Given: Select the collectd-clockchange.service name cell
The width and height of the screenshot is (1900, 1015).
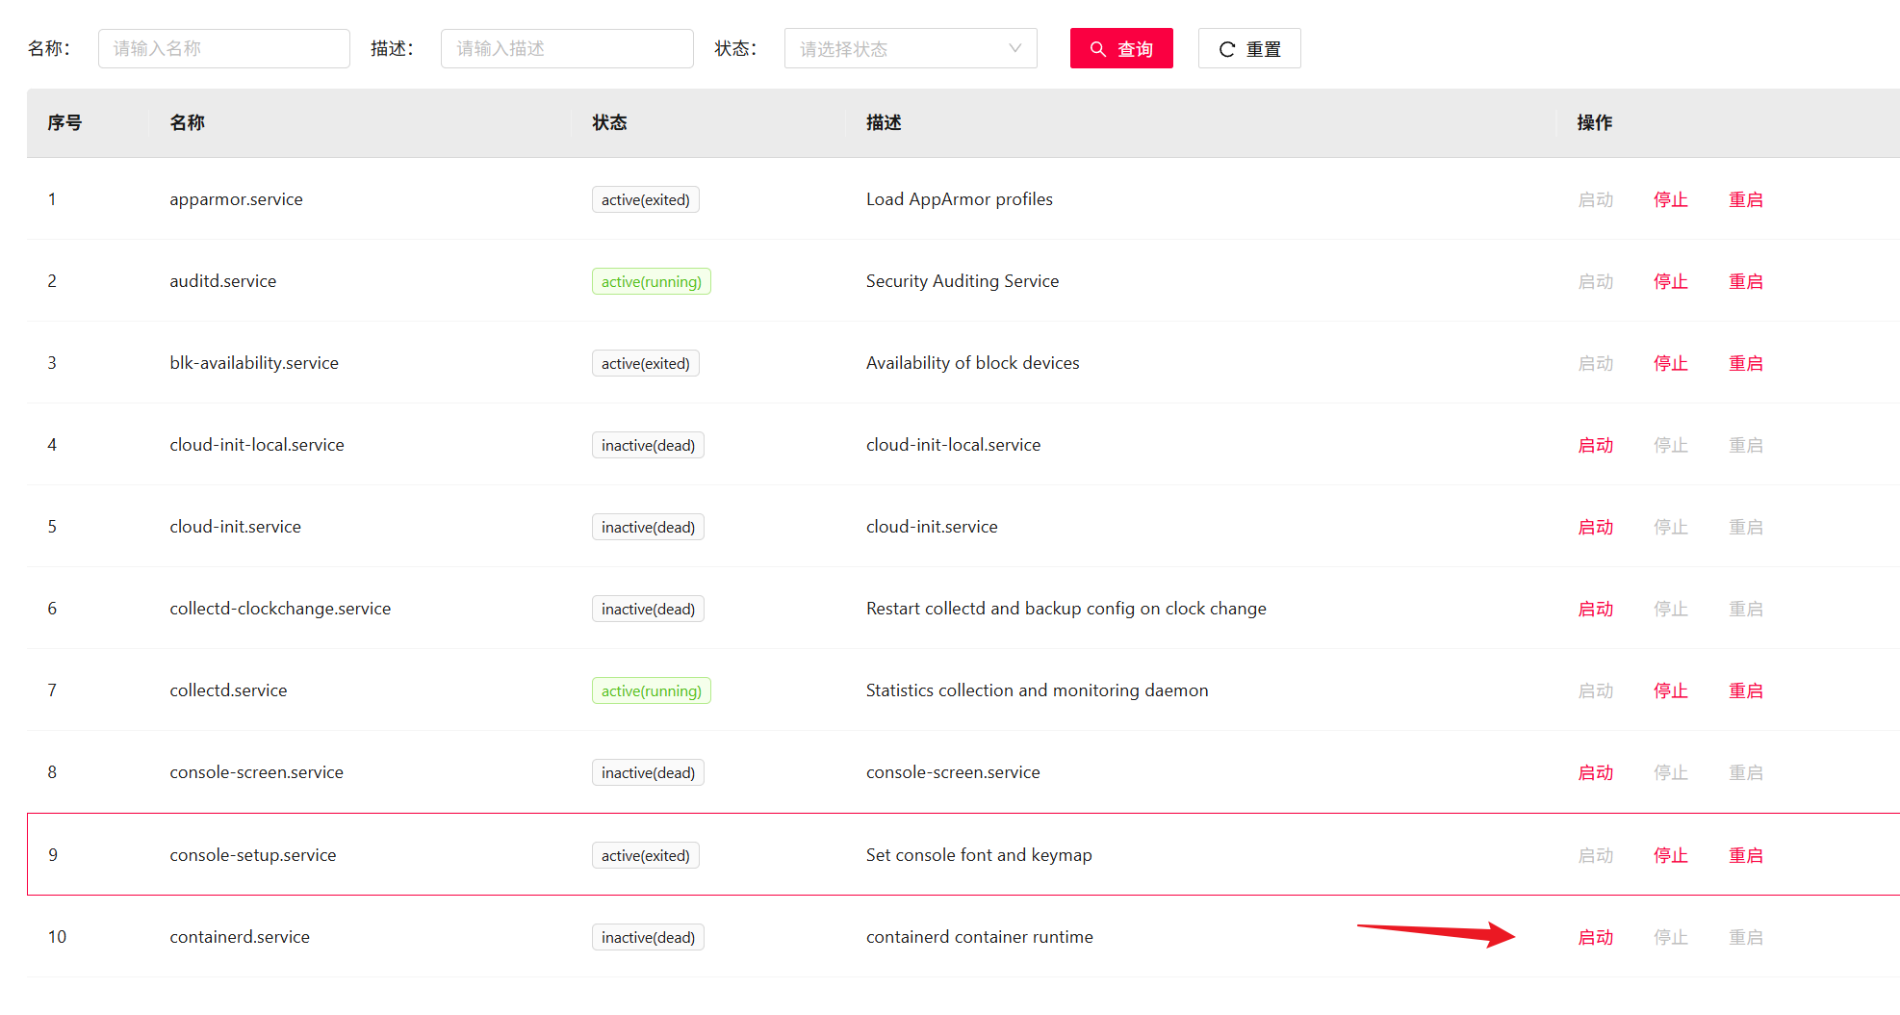Looking at the screenshot, I should pyautogui.click(x=280, y=609).
